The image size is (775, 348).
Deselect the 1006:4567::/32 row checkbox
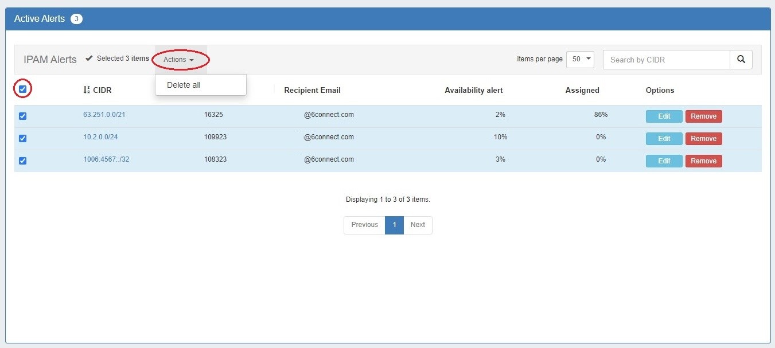(23, 161)
